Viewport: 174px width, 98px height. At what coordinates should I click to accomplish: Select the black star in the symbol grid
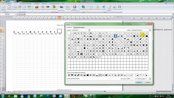[72, 57]
